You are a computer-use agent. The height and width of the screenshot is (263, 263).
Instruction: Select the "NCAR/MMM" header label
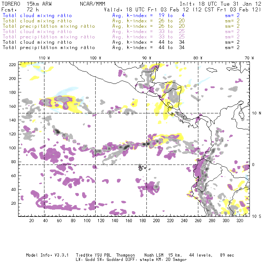(x=93, y=4)
